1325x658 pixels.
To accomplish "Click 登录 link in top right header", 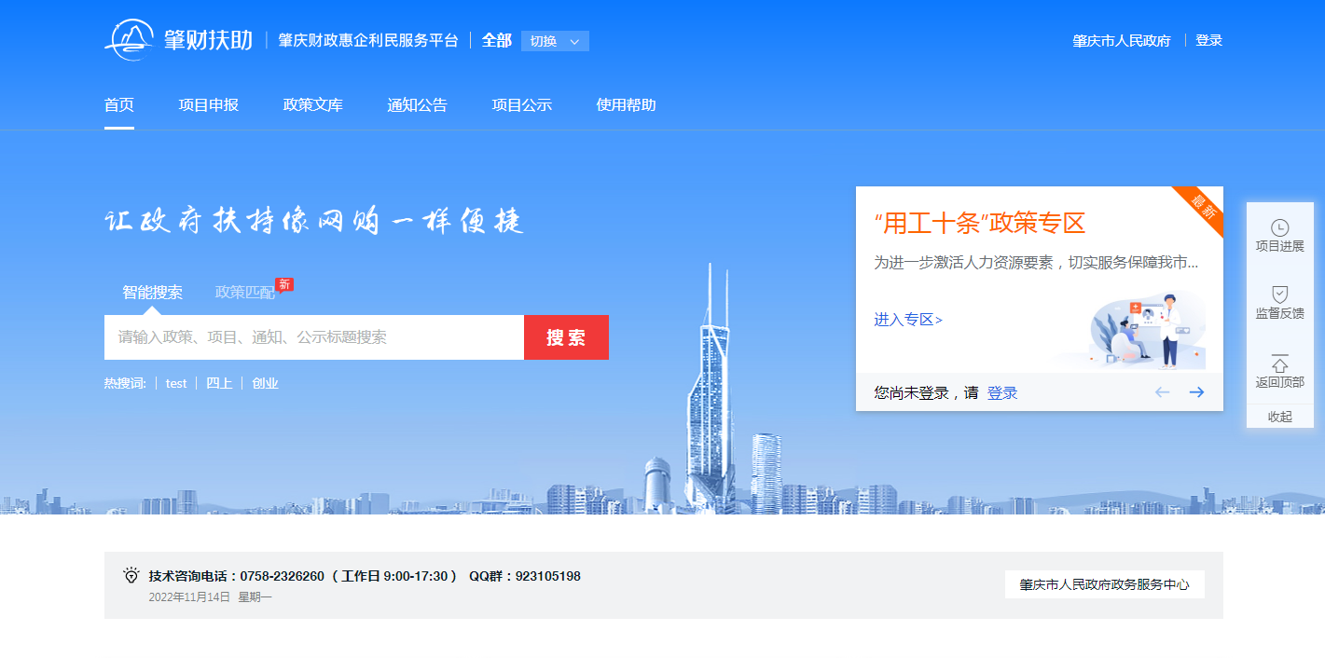I will tap(1208, 41).
